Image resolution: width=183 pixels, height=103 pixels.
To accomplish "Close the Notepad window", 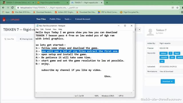I will point(132,25).
